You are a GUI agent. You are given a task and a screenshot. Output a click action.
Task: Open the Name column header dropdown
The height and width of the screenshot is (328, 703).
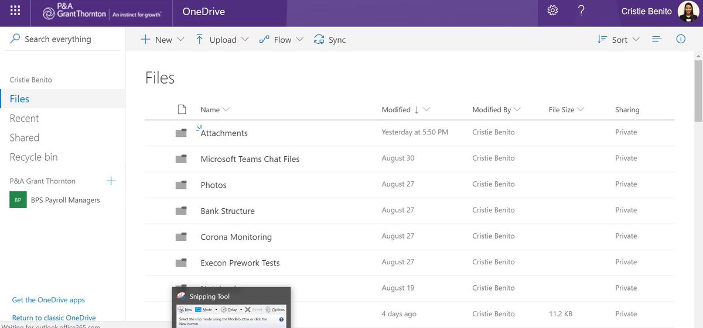pos(227,109)
